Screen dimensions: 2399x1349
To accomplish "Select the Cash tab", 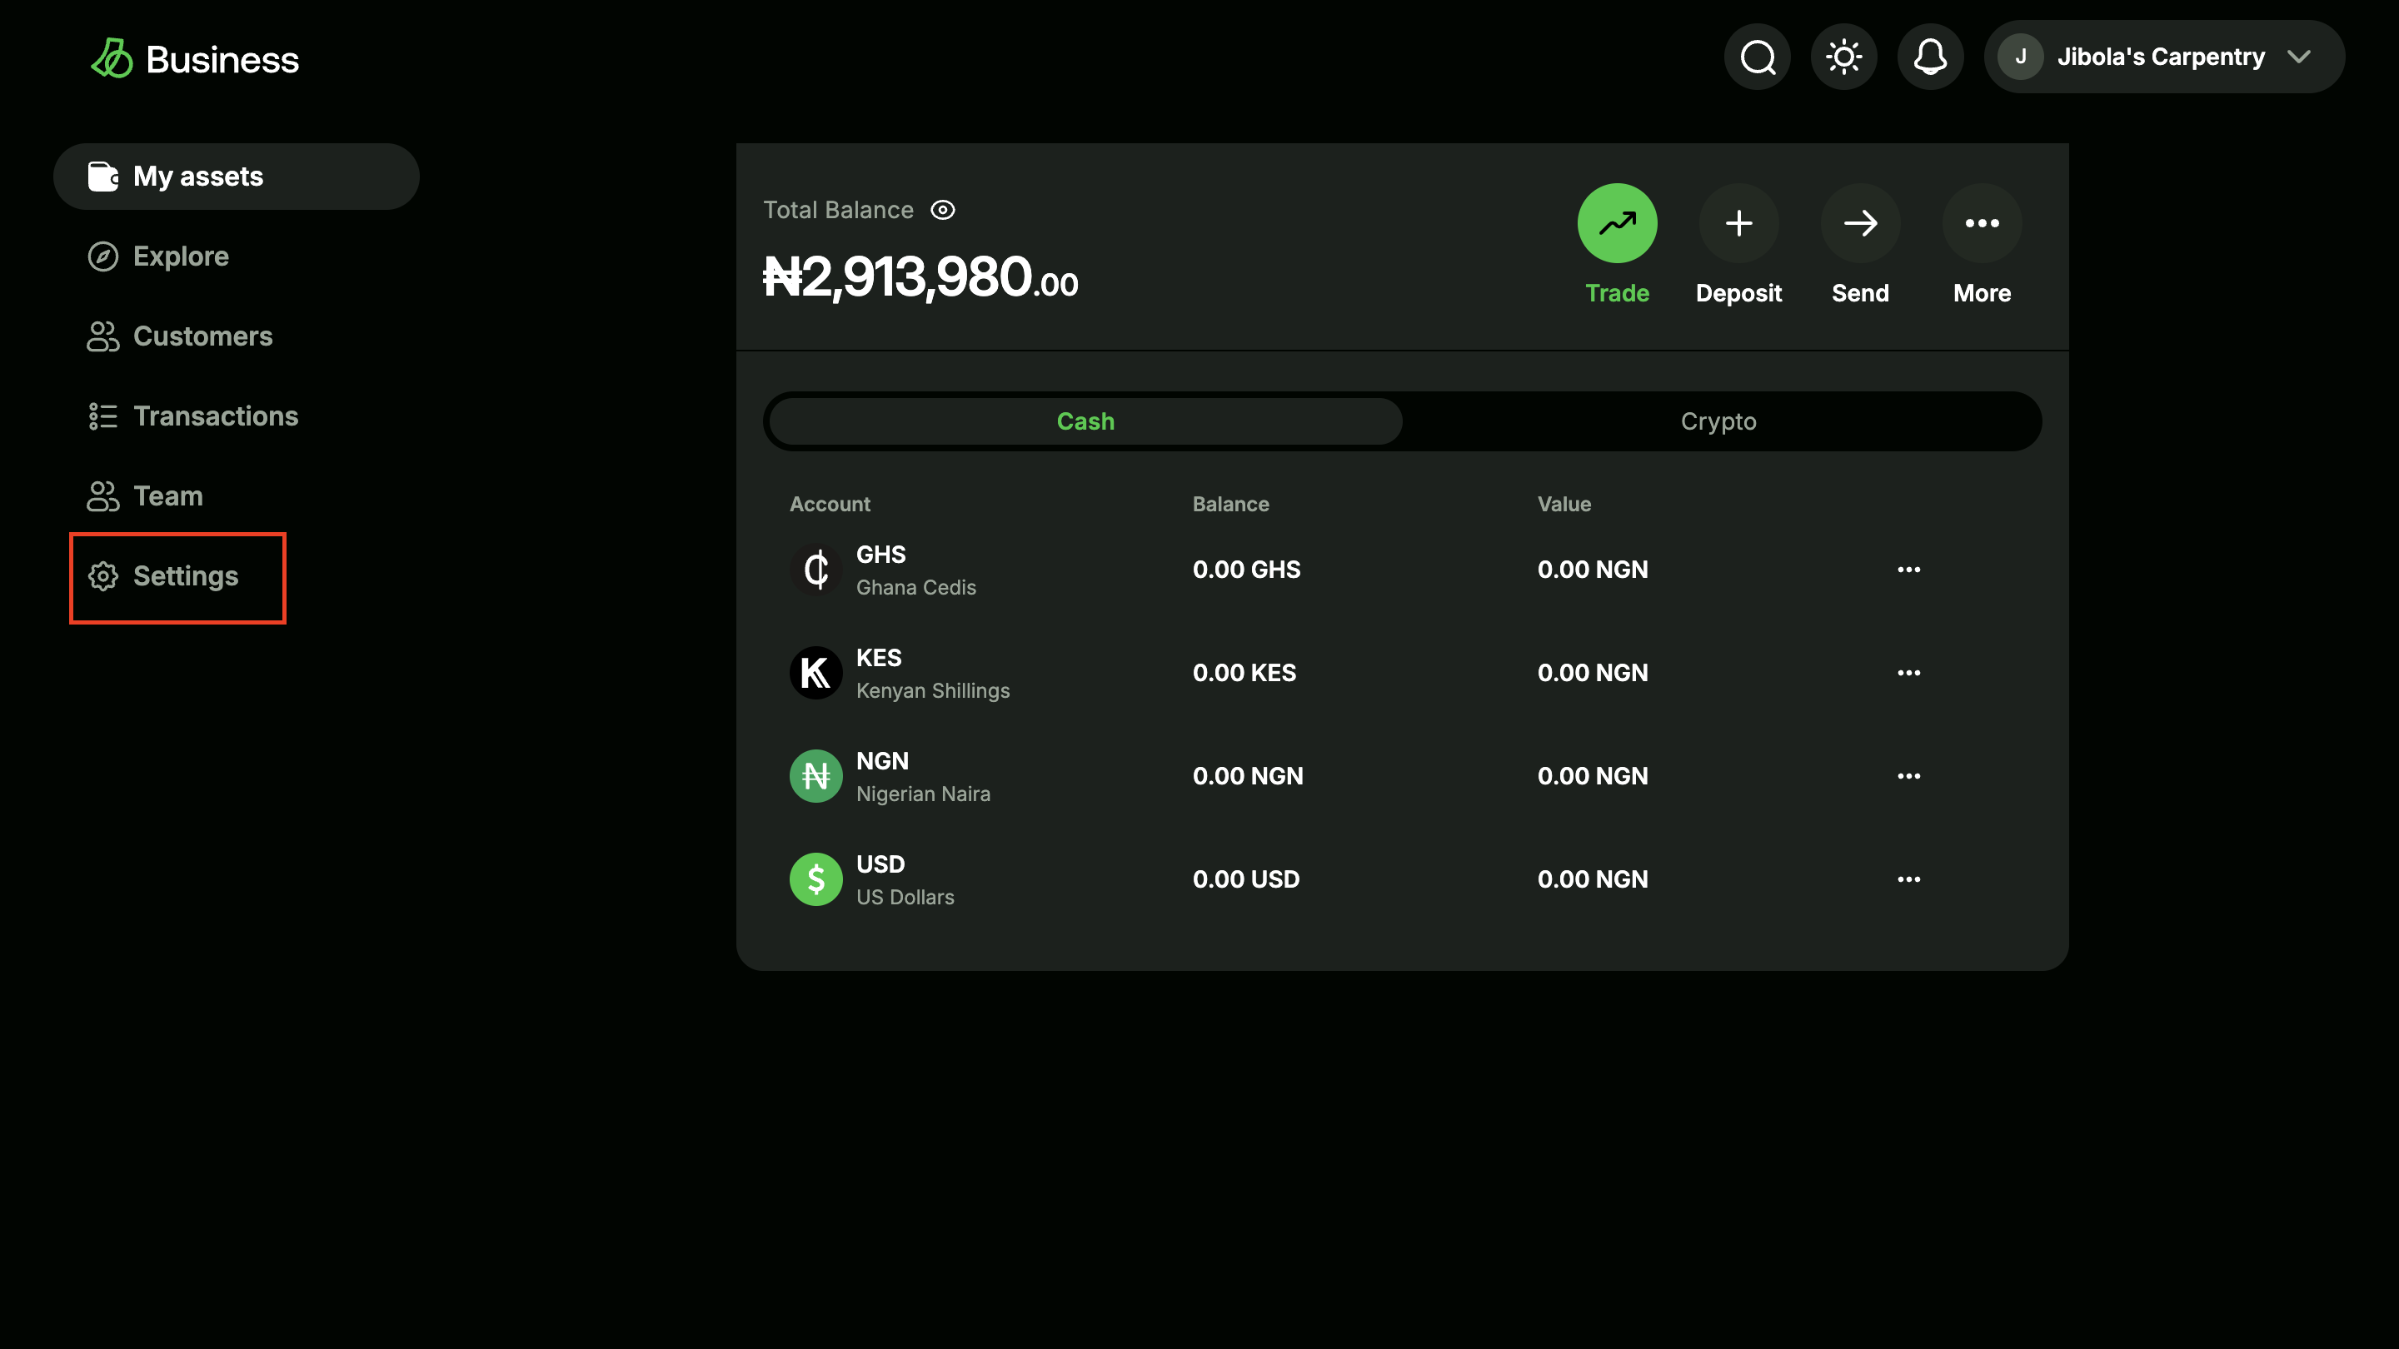I will tap(1084, 421).
